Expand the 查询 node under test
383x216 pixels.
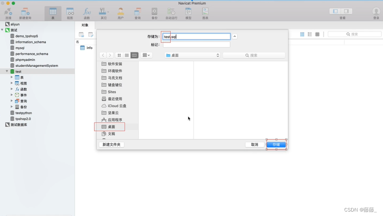click(x=11, y=101)
